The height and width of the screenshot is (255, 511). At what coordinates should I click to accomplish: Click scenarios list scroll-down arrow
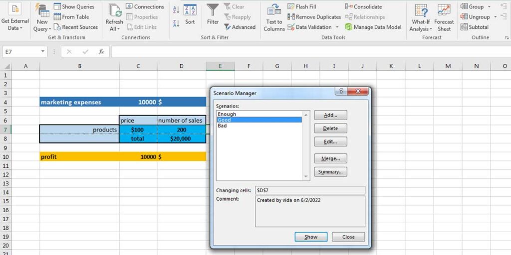click(306, 176)
